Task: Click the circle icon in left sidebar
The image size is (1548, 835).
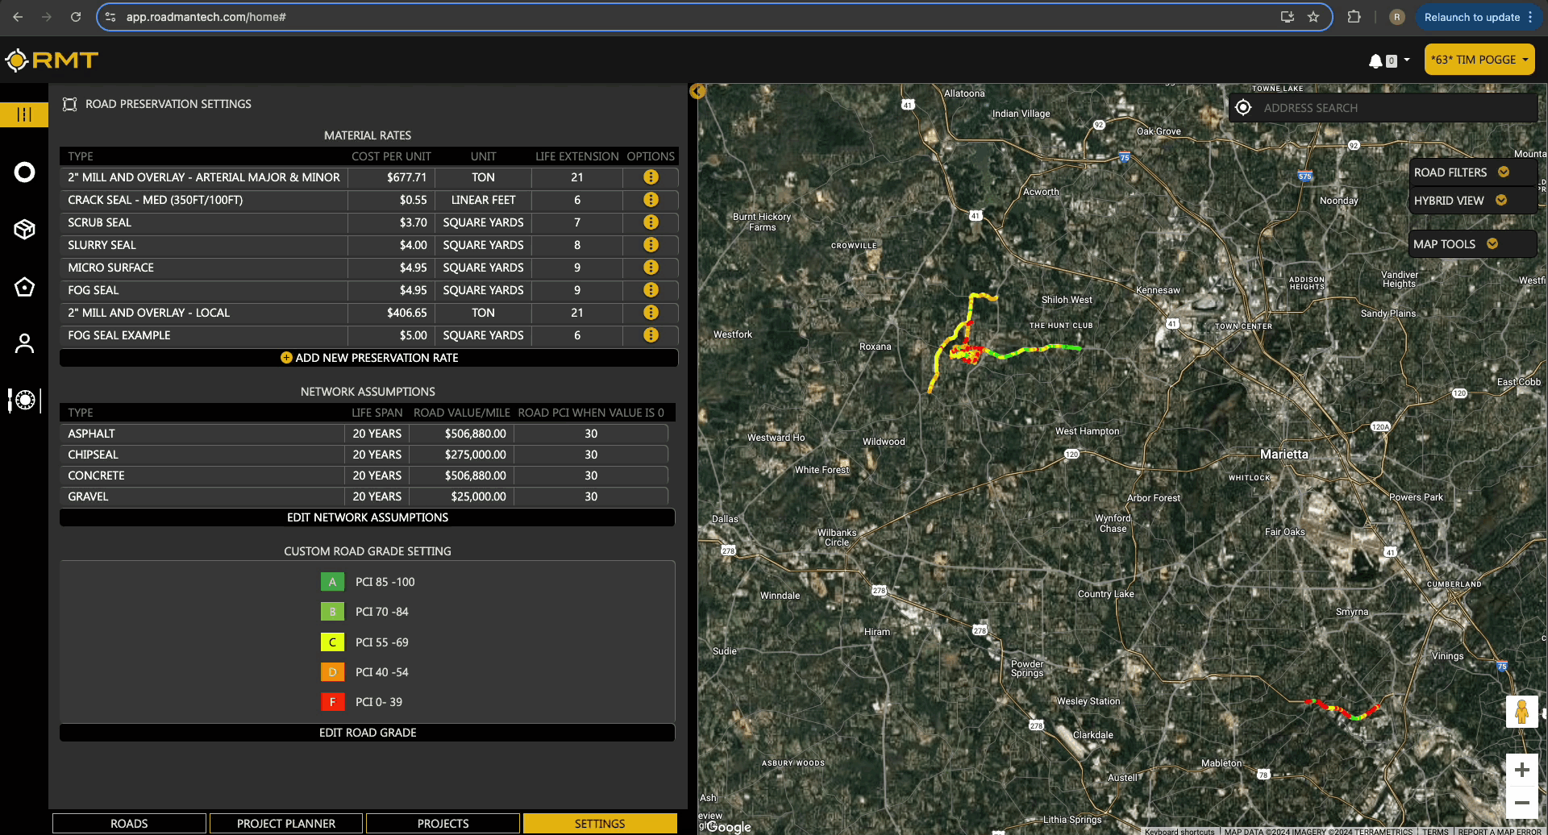Action: [24, 172]
